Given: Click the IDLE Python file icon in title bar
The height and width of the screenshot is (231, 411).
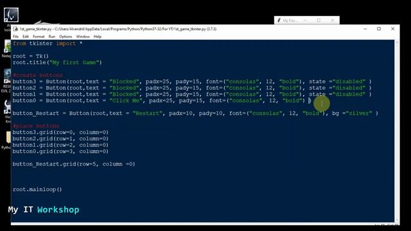Looking at the screenshot, I should click(x=15, y=29).
